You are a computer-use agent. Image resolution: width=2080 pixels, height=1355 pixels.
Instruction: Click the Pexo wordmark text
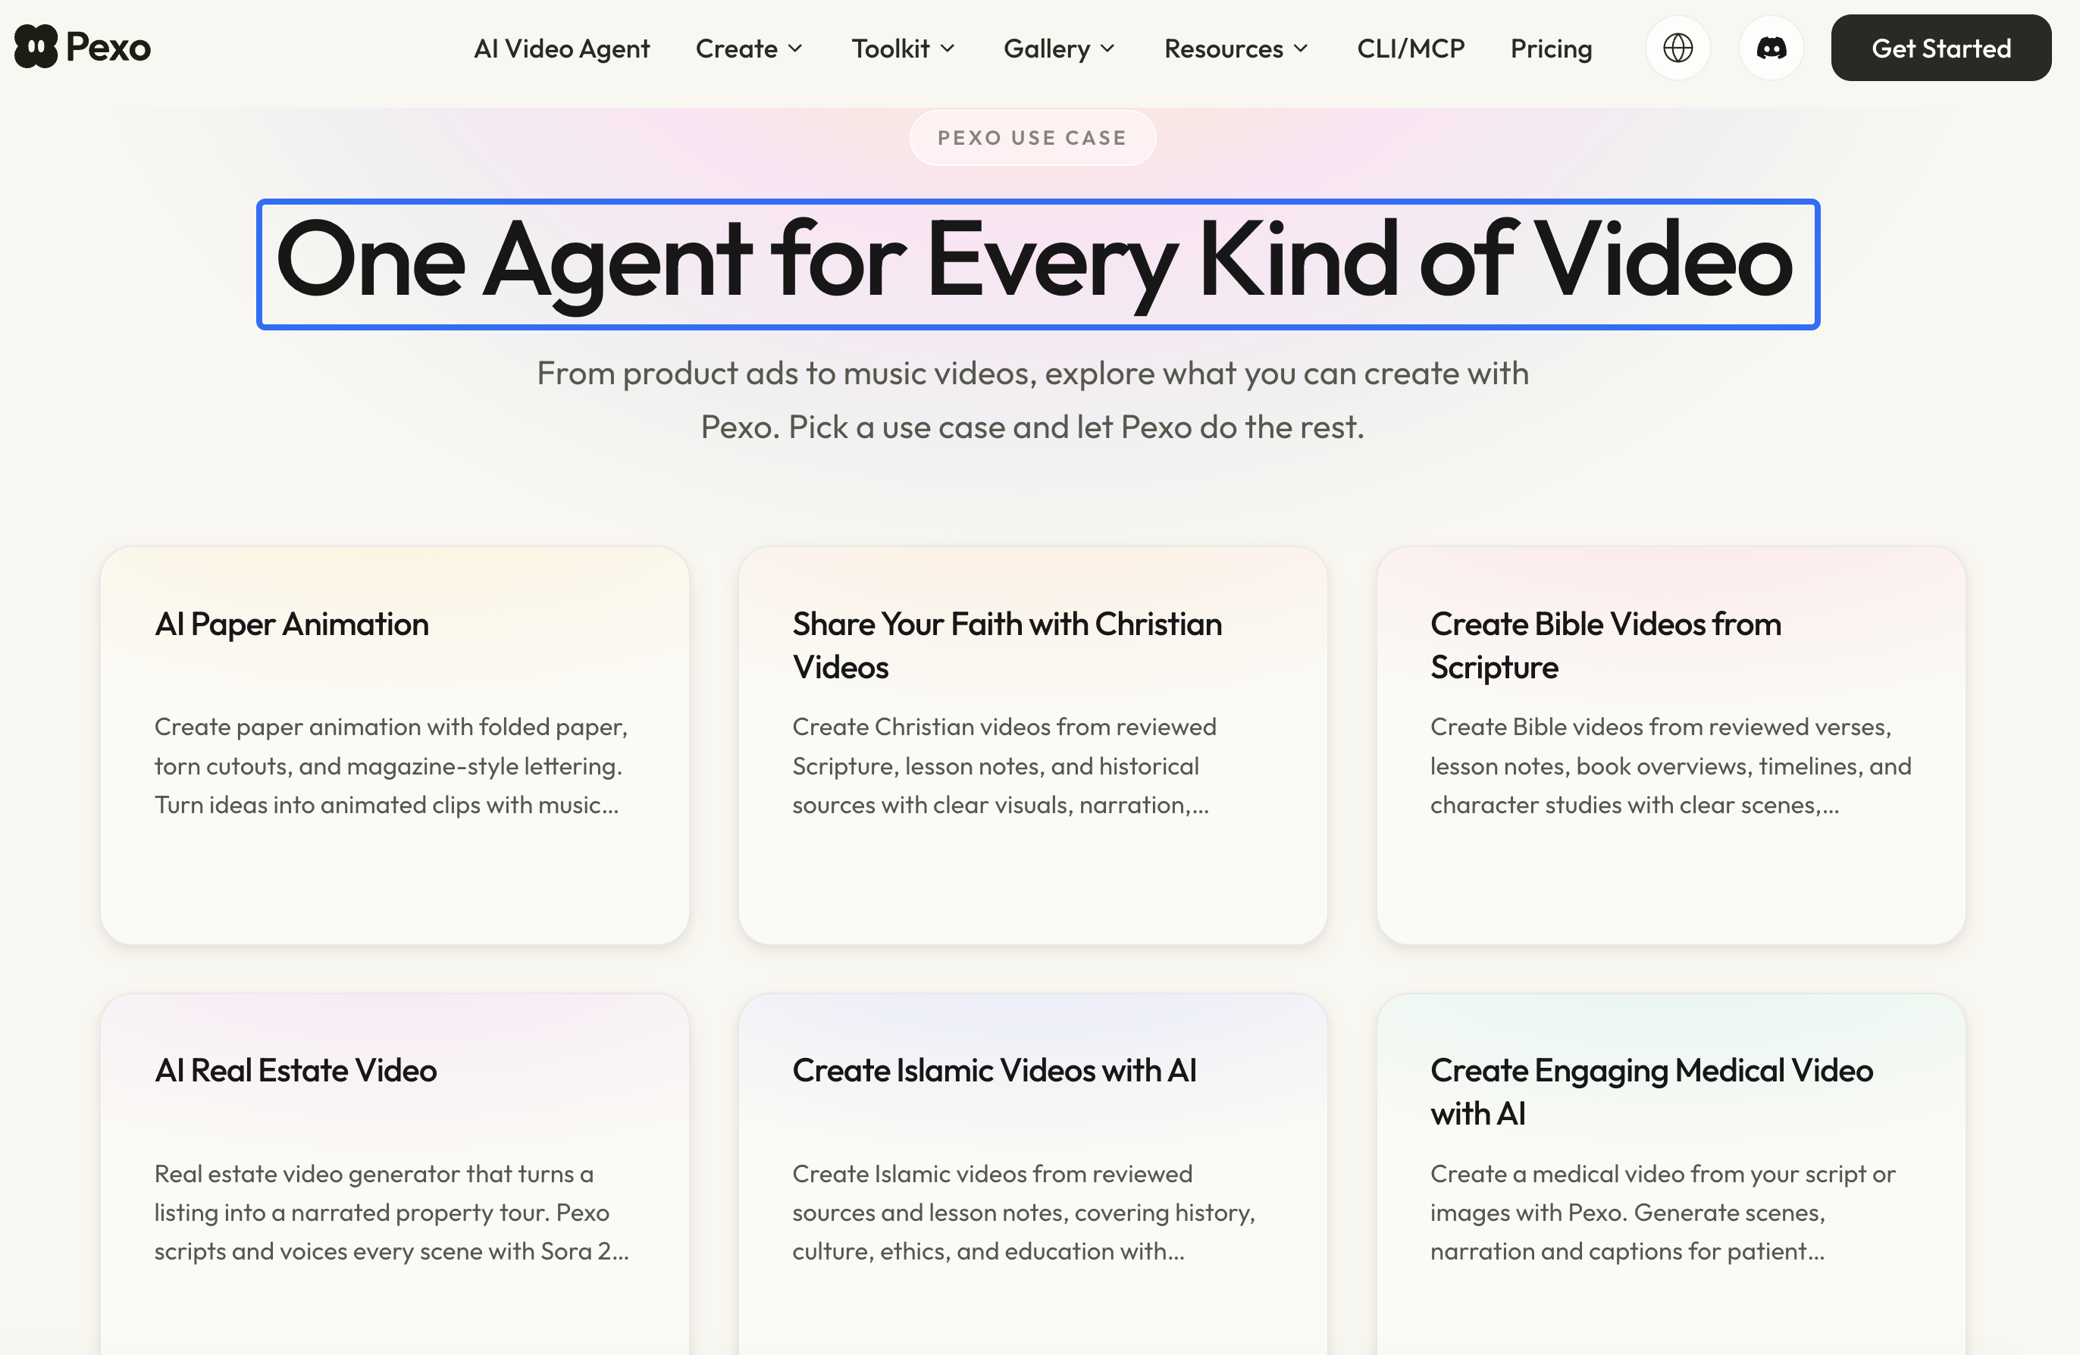pyautogui.click(x=108, y=47)
